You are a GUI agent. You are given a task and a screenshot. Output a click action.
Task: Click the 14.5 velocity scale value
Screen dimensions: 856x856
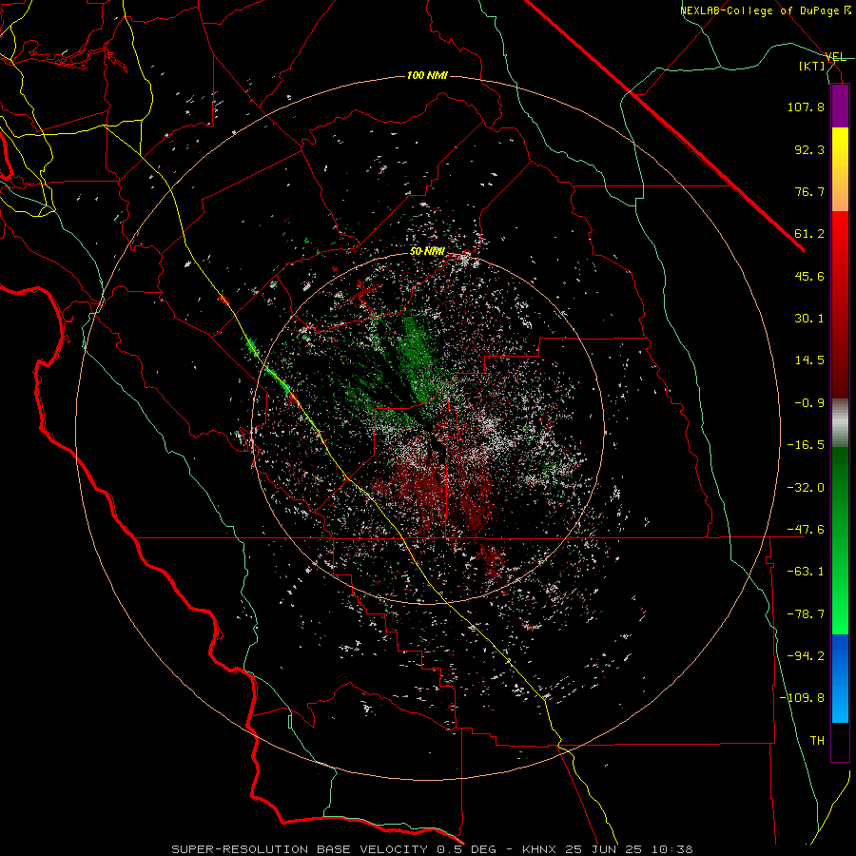pyautogui.click(x=809, y=360)
